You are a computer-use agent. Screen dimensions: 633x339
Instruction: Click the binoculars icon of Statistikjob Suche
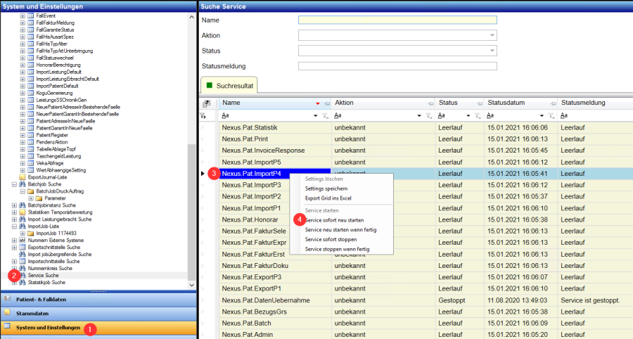[x=23, y=282]
